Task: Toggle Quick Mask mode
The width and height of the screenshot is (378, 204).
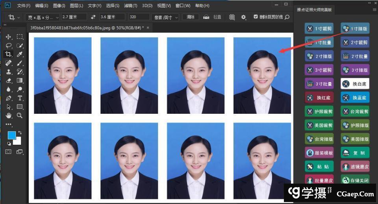Action: (8, 151)
